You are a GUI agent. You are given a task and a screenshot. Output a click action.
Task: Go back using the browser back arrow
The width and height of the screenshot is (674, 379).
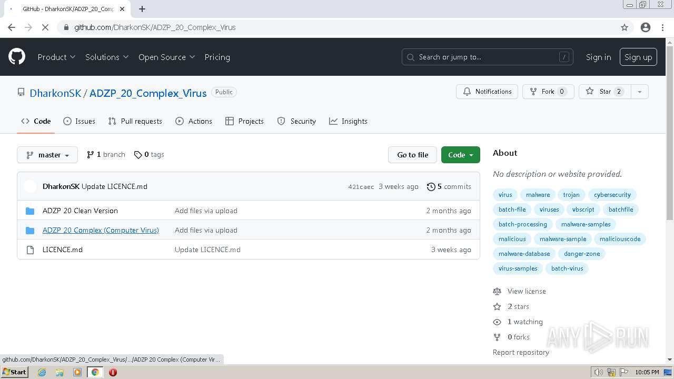[12, 27]
